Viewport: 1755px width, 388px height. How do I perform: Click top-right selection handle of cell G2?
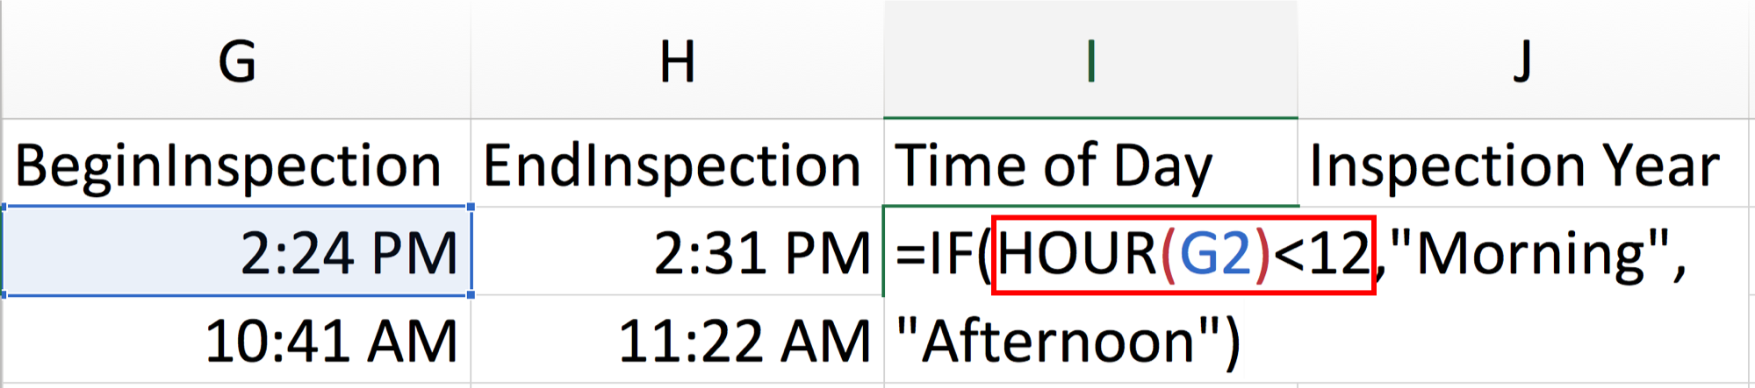(x=471, y=207)
